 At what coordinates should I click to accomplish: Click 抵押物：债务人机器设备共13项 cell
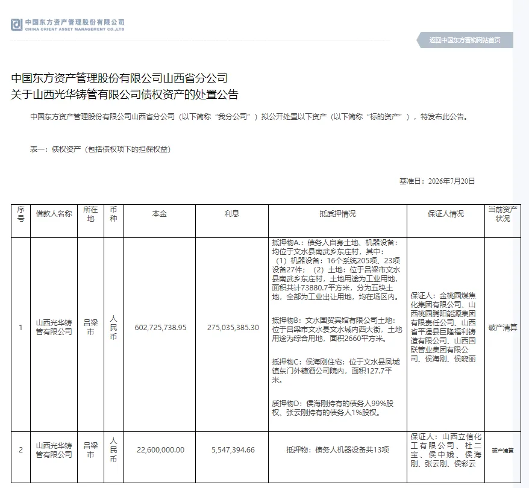tap(337, 450)
